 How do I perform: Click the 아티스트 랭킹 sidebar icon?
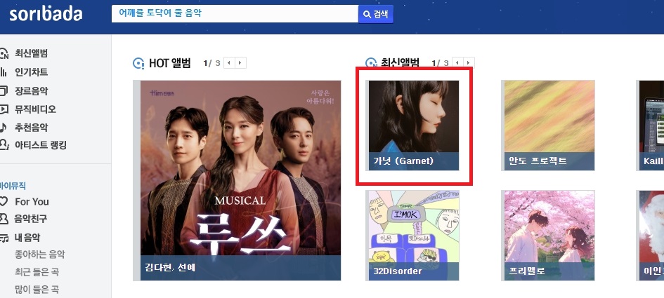[x=4, y=145]
